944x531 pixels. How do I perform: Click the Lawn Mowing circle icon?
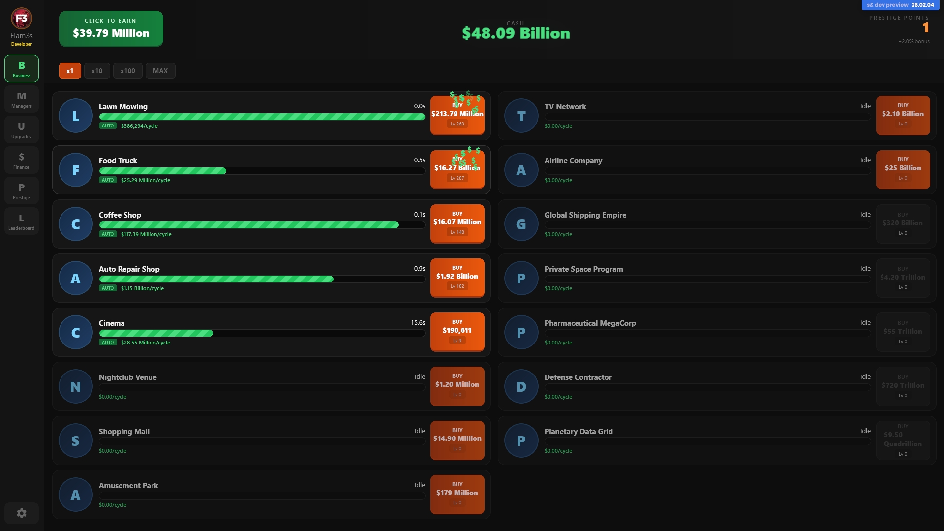pos(75,116)
